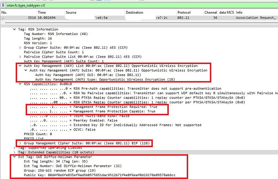Select Ext Tag Number: OWE Diffie-Hellman Parameter (32)
This screenshot has height=179, width=278.
(x=73, y=166)
